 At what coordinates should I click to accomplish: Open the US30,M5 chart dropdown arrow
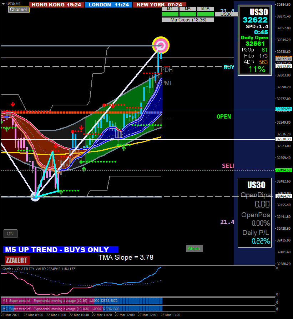(3, 4)
